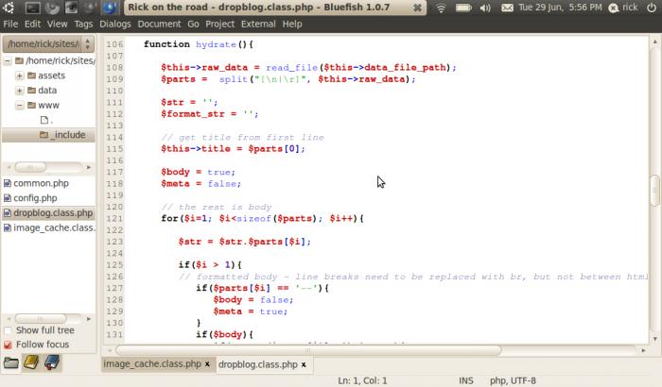The height and width of the screenshot is (387, 662).
Task: Click line 115 $this->title code
Action: tap(233, 149)
